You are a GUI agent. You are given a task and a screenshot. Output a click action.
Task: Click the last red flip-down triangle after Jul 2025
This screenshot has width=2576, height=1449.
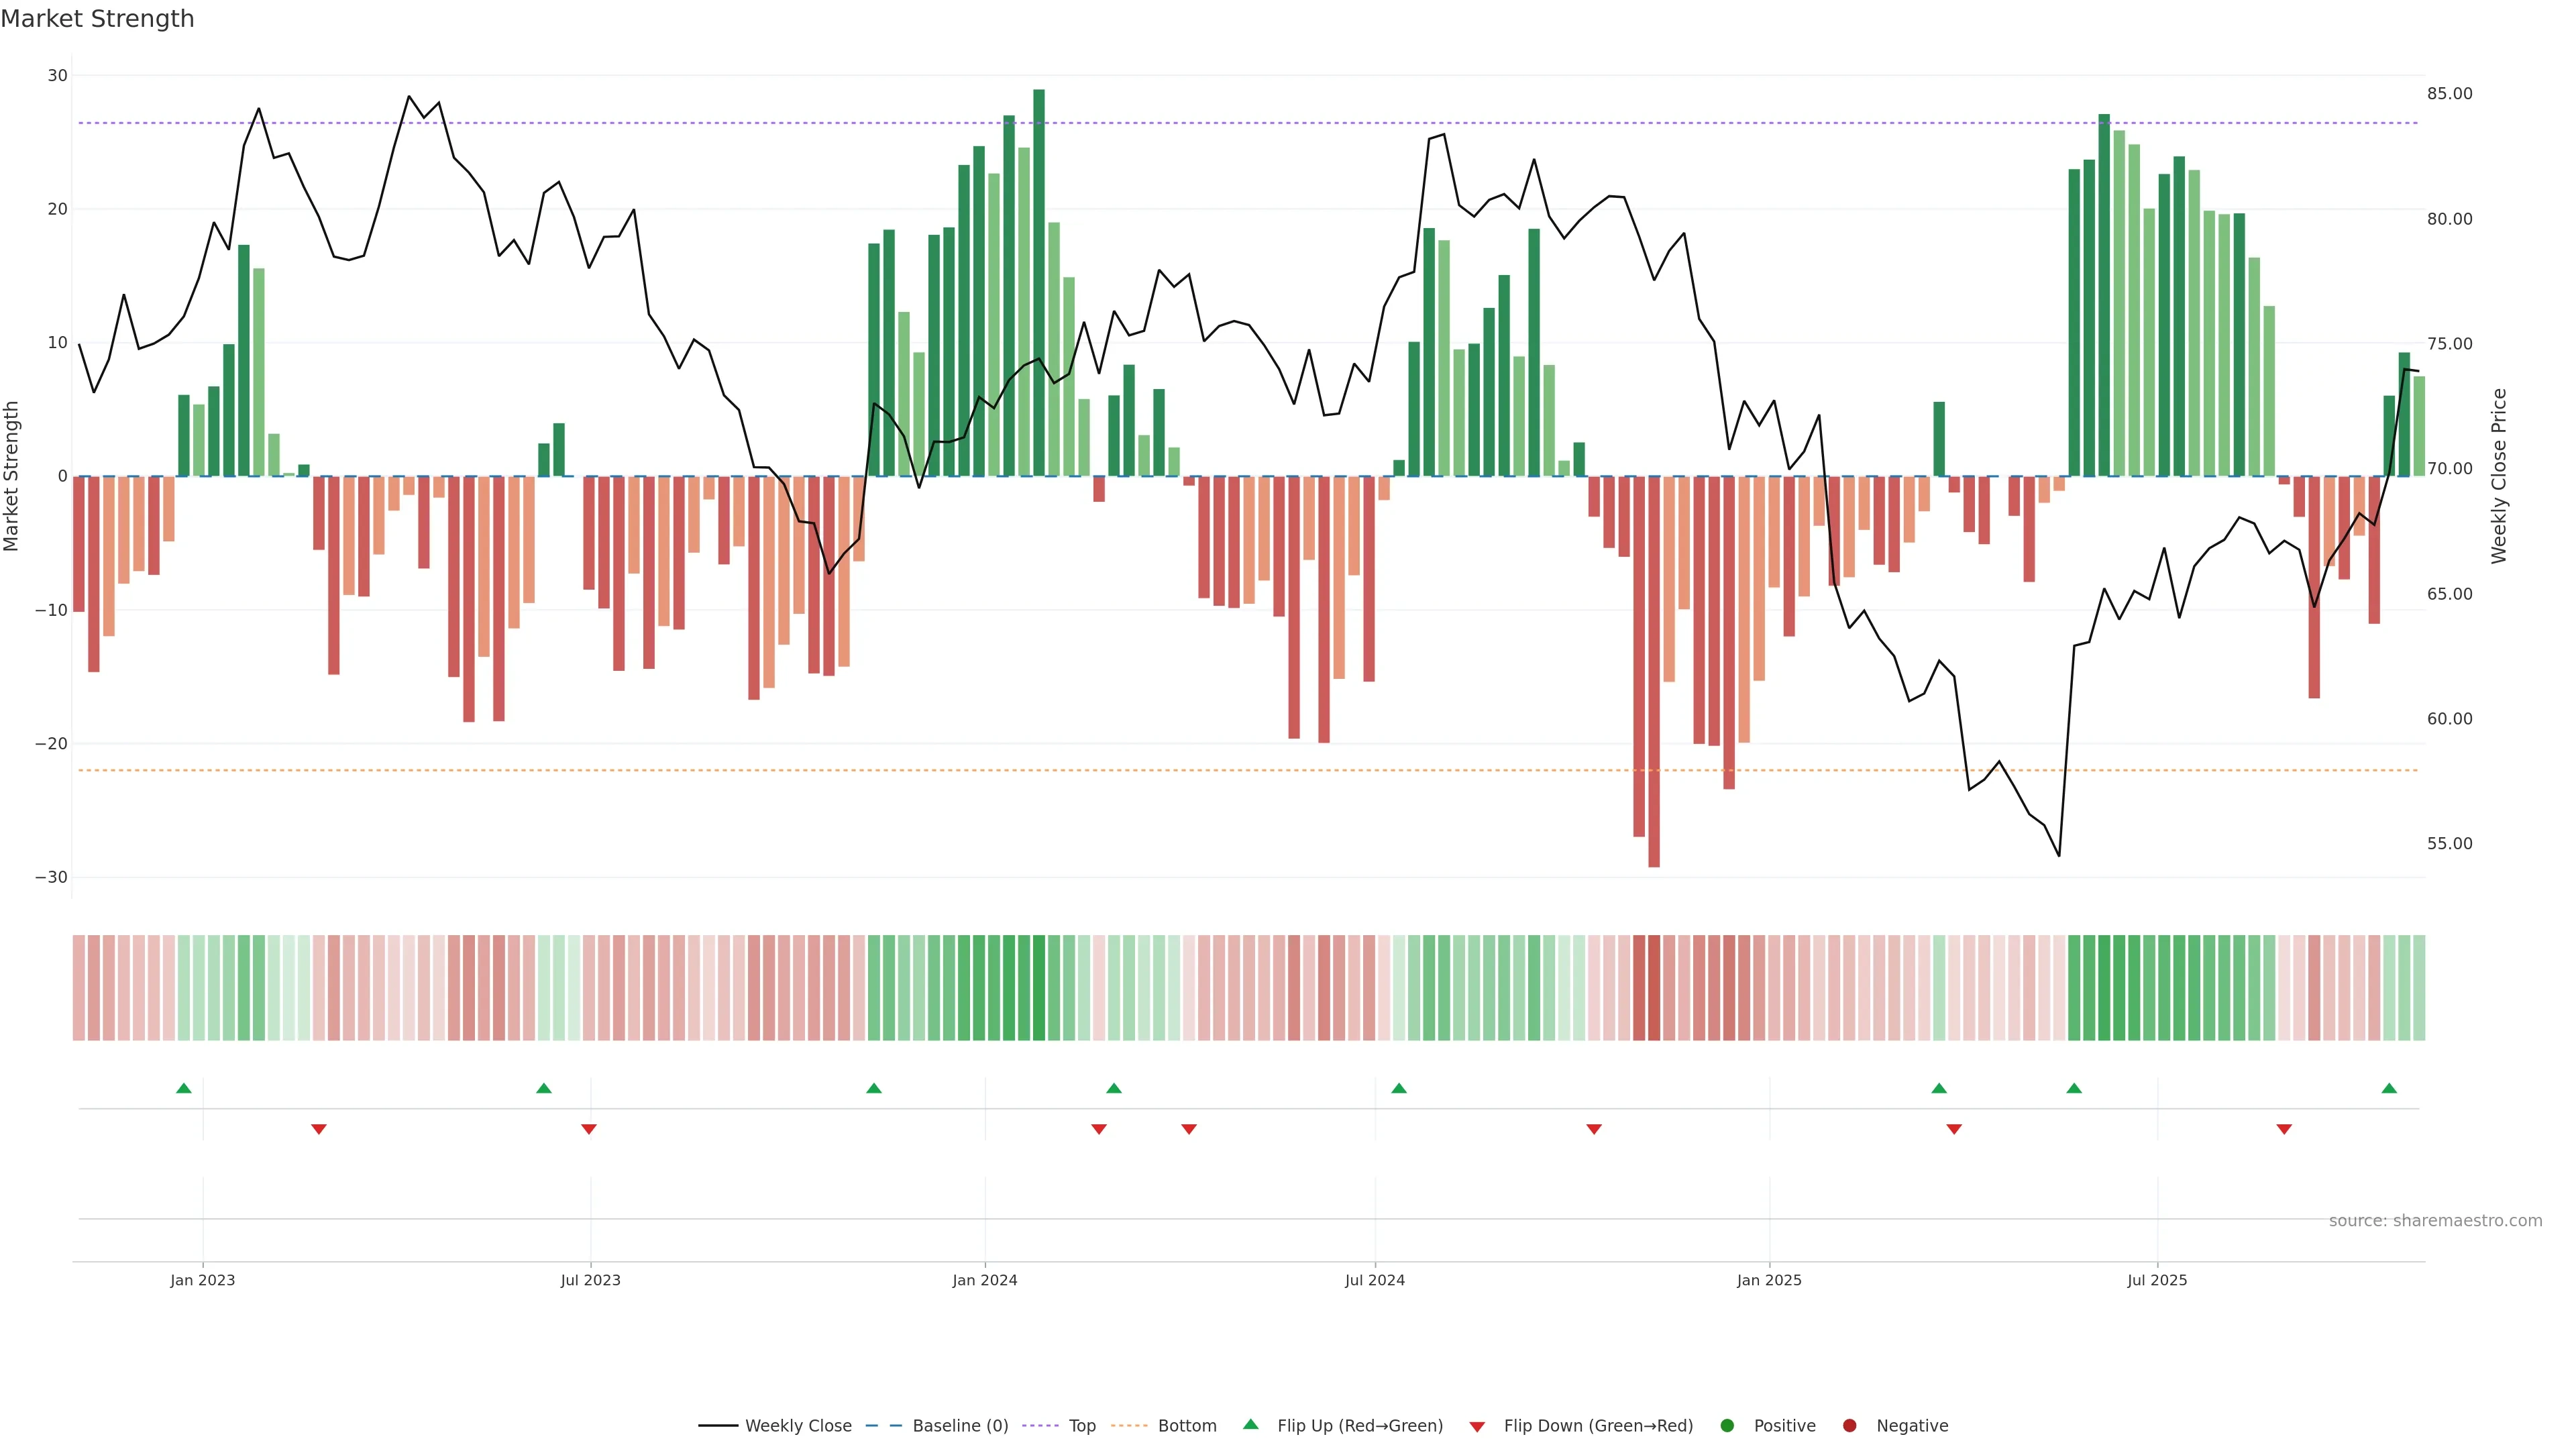coord(2284,1129)
